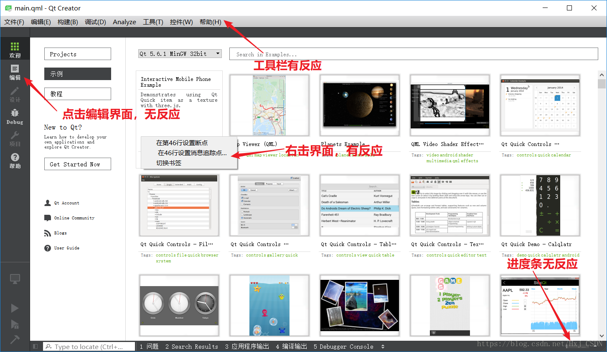
Task: Click the Qt Creator logo icon
Action: [8, 8]
